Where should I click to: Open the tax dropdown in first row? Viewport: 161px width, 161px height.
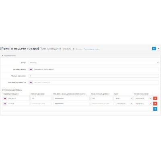(x=123, y=99)
